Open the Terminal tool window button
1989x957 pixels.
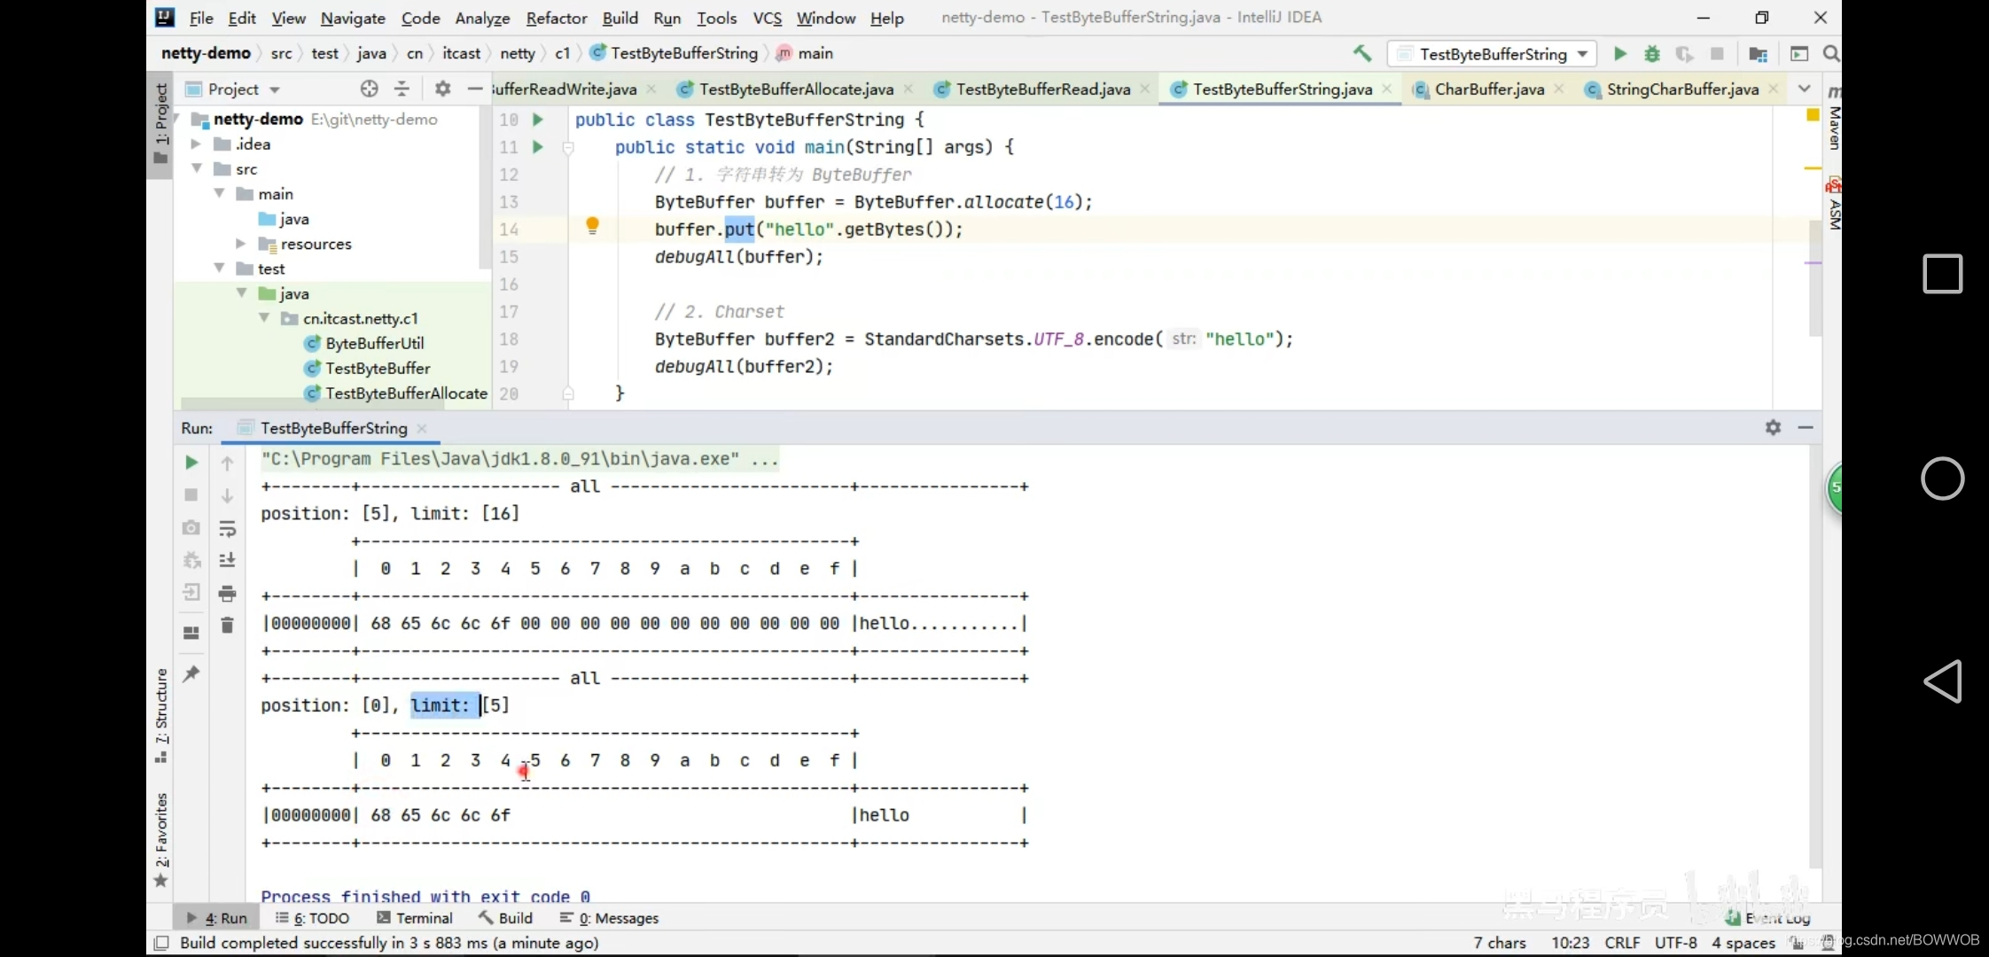[414, 918]
